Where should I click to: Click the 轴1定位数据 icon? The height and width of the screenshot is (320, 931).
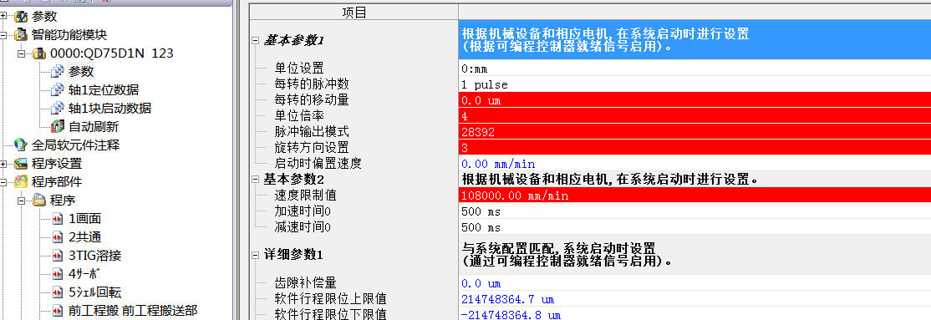coord(57,90)
